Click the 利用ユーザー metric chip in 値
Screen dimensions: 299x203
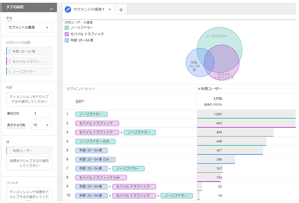29,151
